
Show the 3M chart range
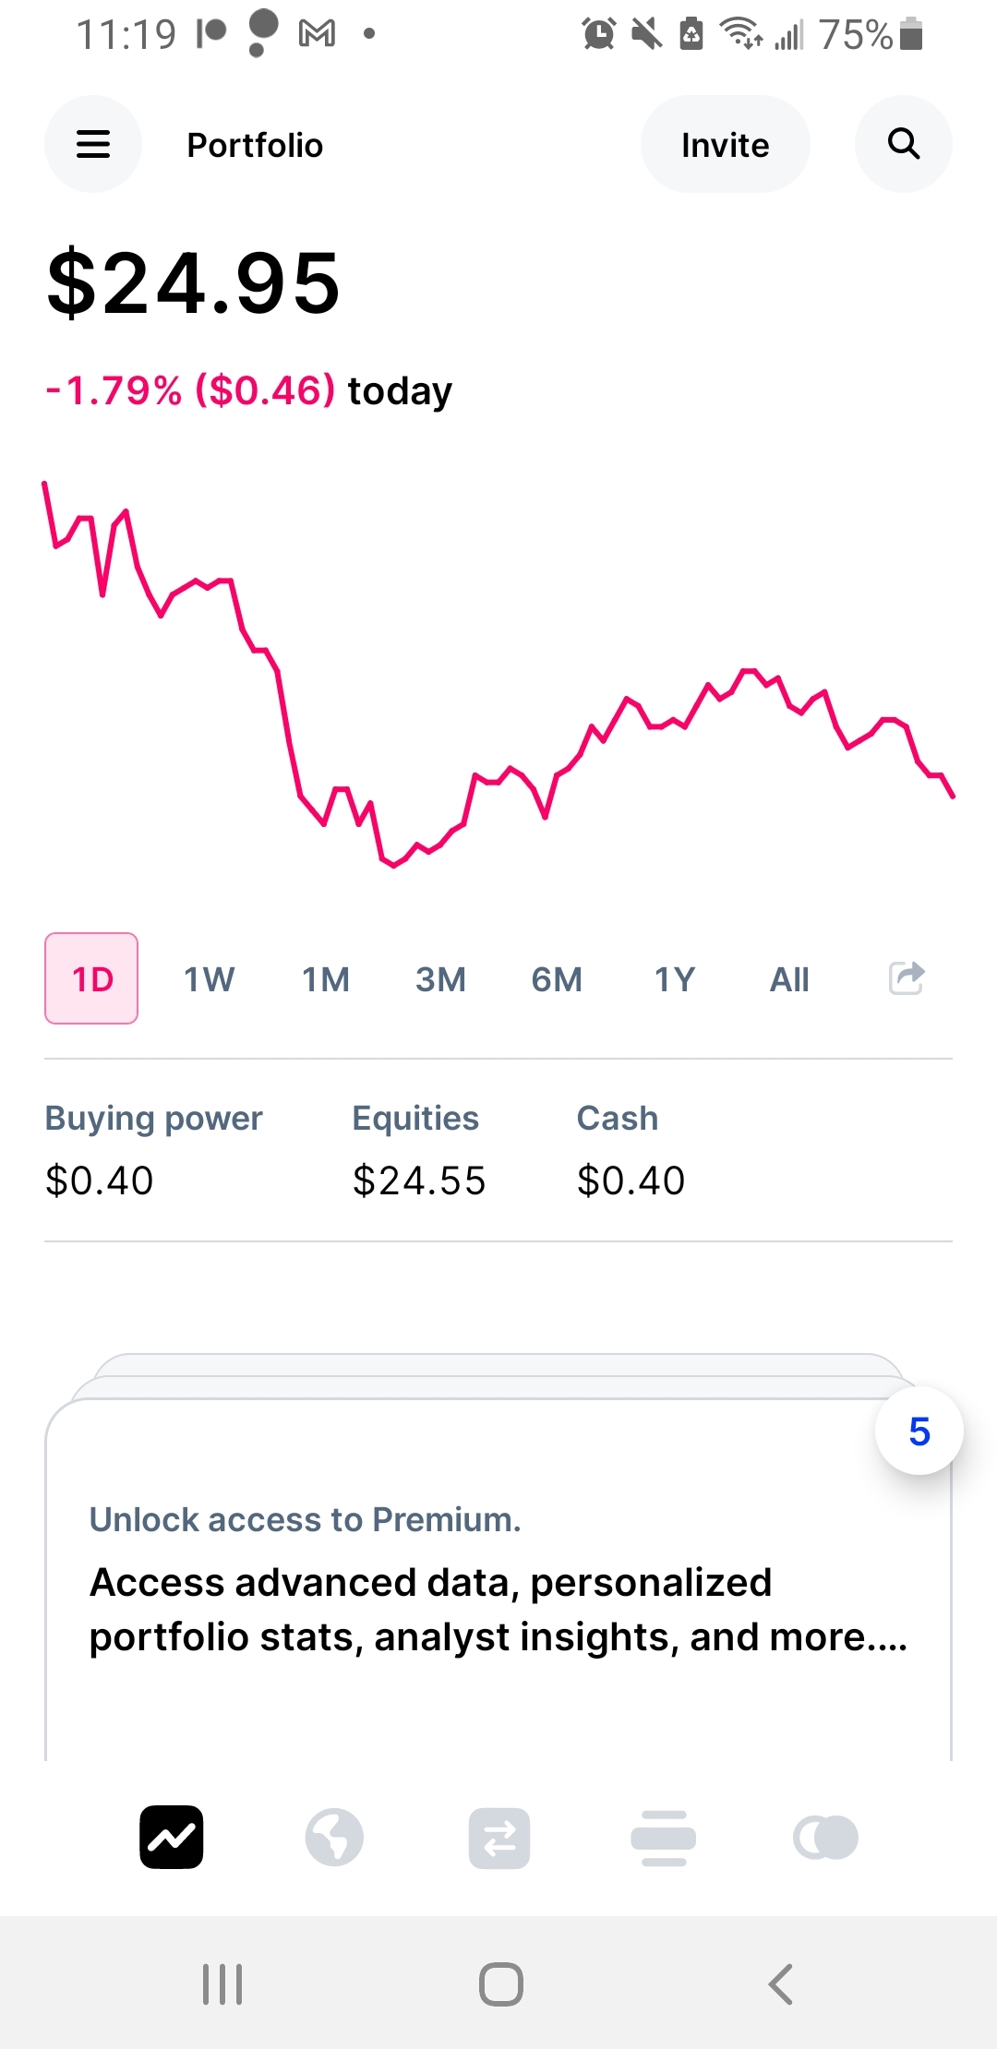coord(440,978)
